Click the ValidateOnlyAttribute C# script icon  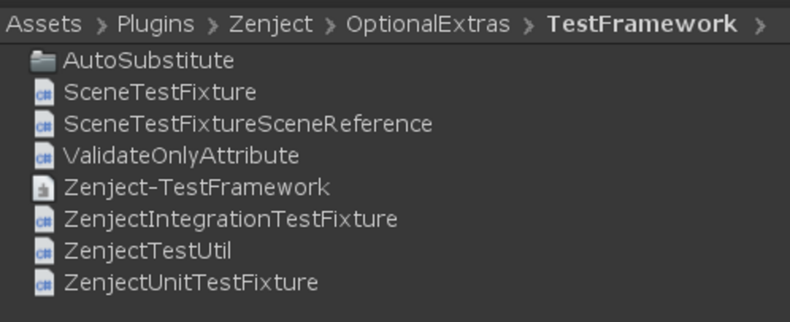[x=44, y=156]
